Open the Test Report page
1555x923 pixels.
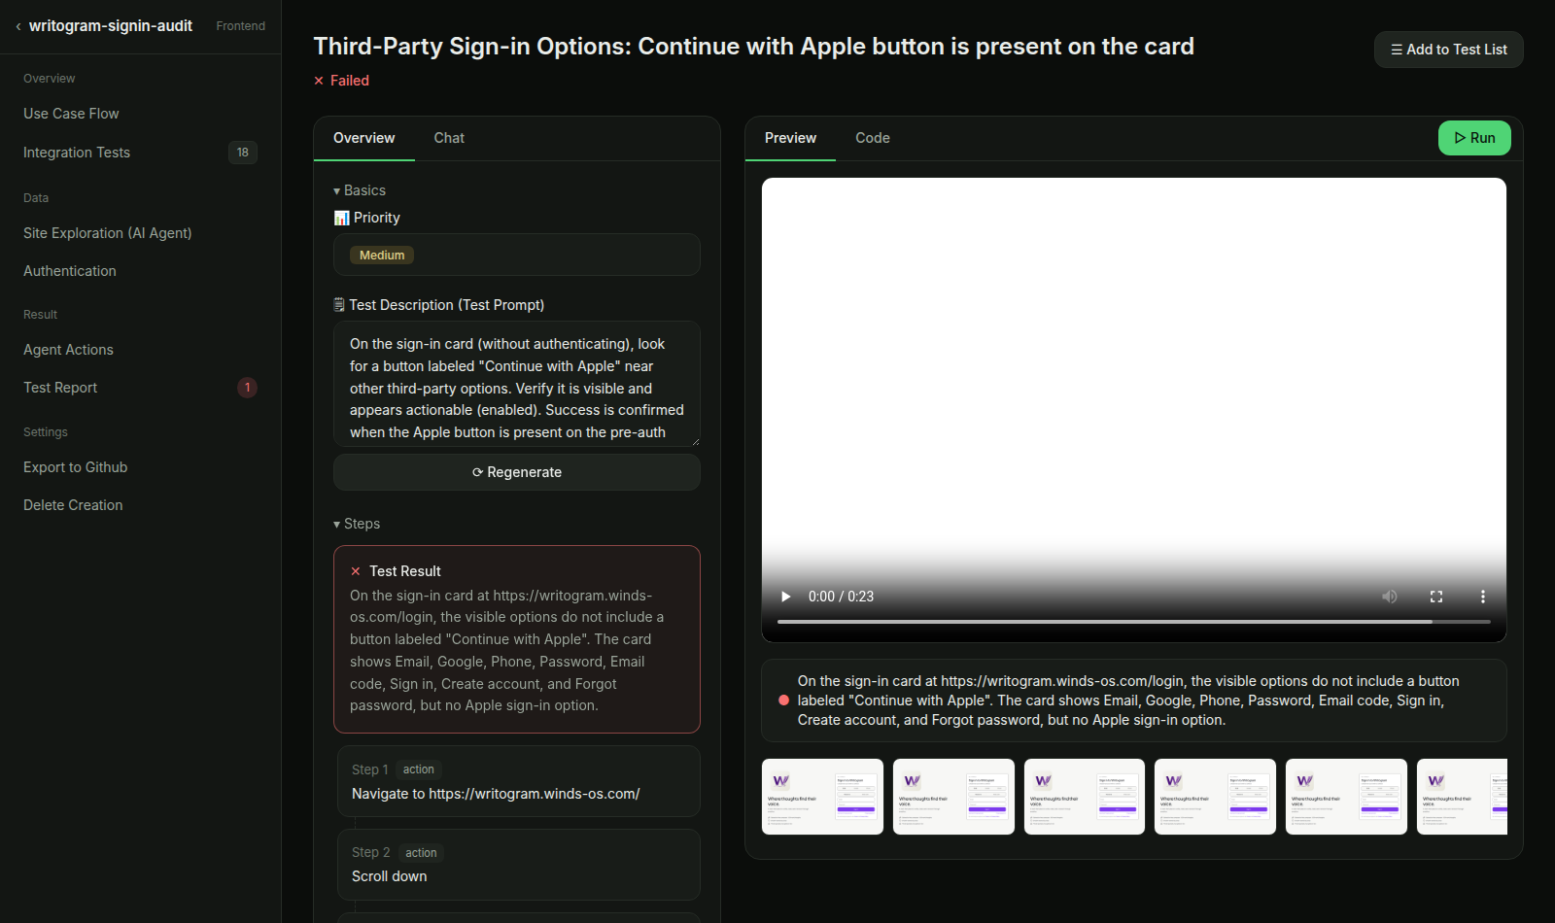point(60,388)
